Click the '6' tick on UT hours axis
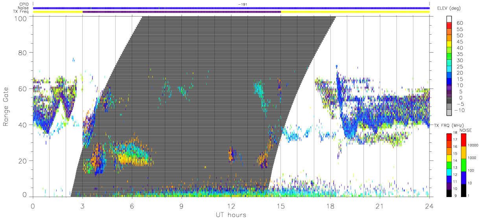Screen dimensions: 483x223 point(132,206)
